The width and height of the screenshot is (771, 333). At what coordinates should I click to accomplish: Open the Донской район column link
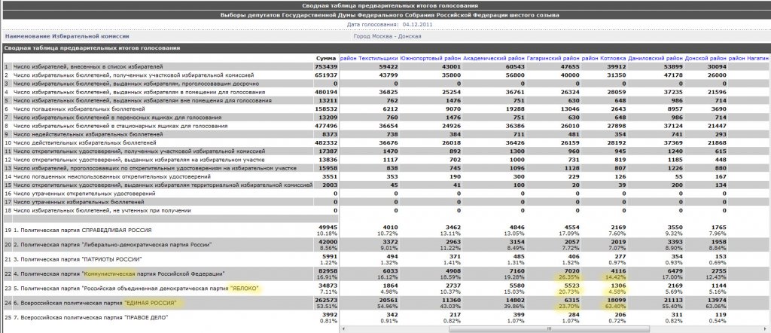pyautogui.click(x=705, y=59)
